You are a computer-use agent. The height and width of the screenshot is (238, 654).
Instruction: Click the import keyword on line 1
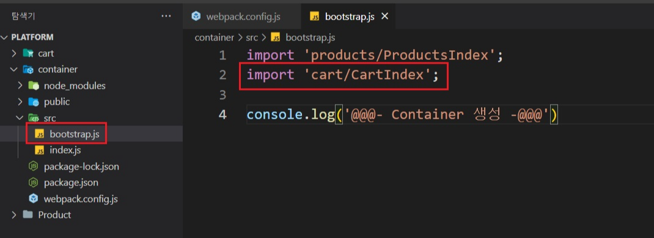tap(270, 56)
